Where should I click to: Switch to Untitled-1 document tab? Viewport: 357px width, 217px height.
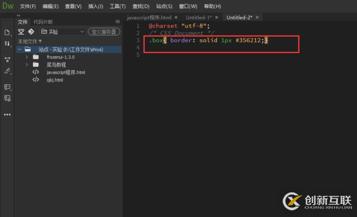click(x=199, y=18)
